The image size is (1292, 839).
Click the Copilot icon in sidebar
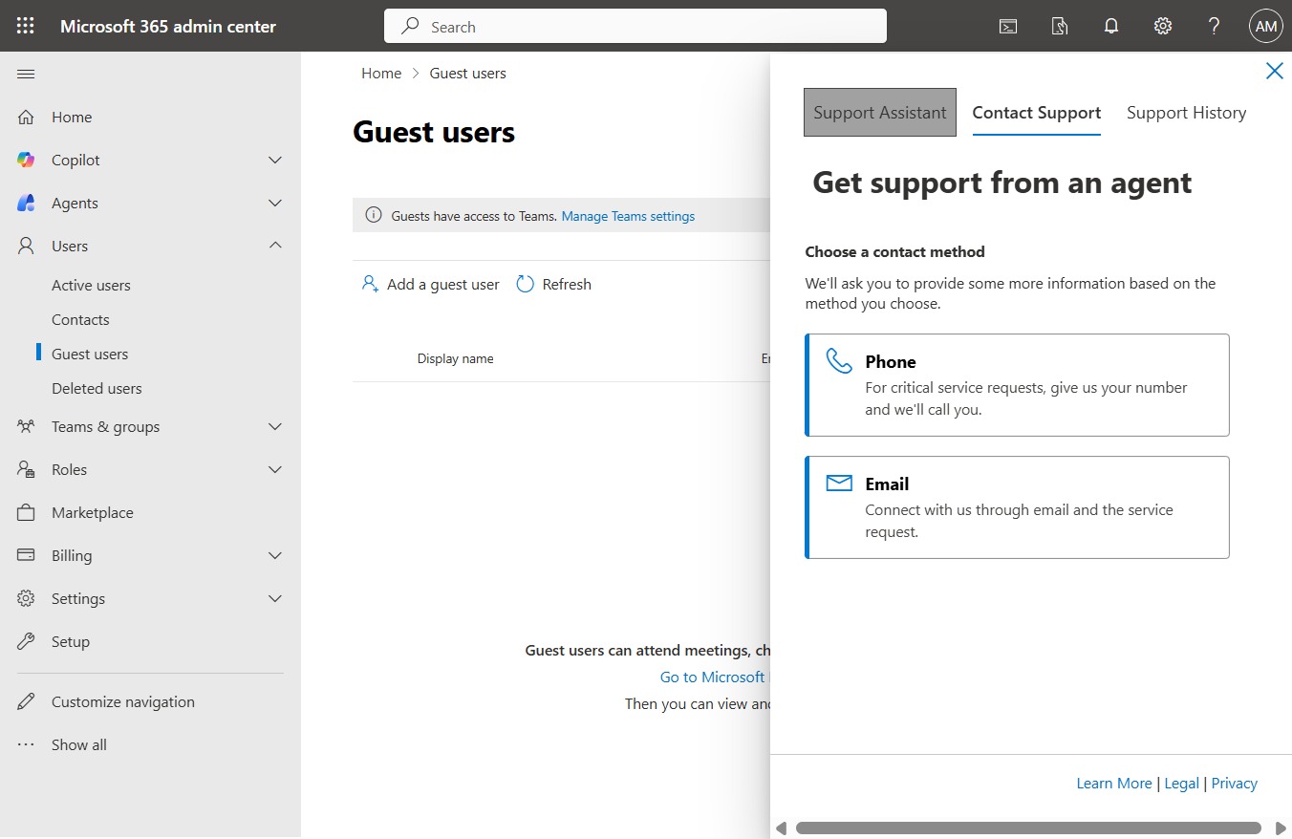tap(26, 160)
